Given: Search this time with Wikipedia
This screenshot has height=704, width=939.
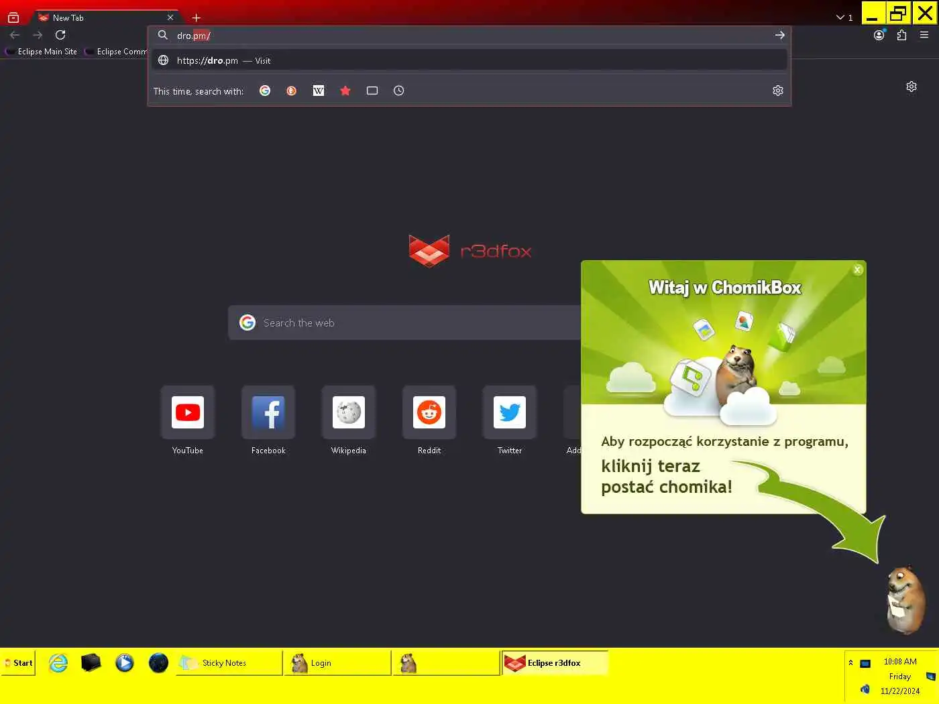Looking at the screenshot, I should click(x=319, y=91).
